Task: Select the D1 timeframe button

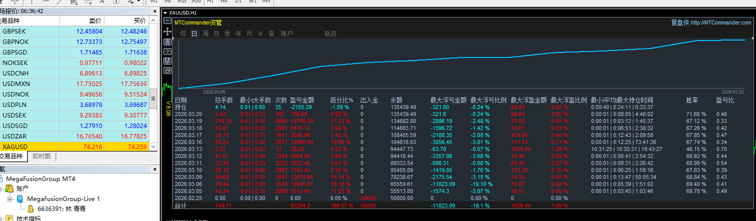Action: [238, 1]
